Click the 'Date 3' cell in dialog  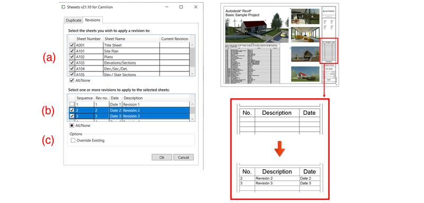(116, 116)
